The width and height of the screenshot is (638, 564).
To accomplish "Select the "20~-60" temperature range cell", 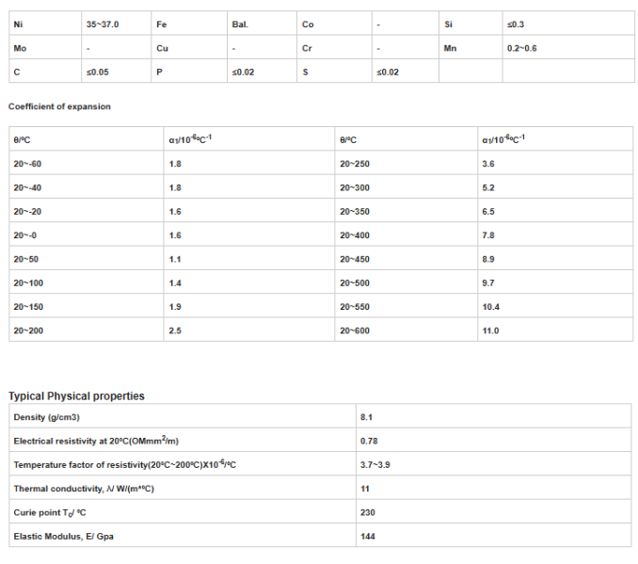I will point(27,163).
